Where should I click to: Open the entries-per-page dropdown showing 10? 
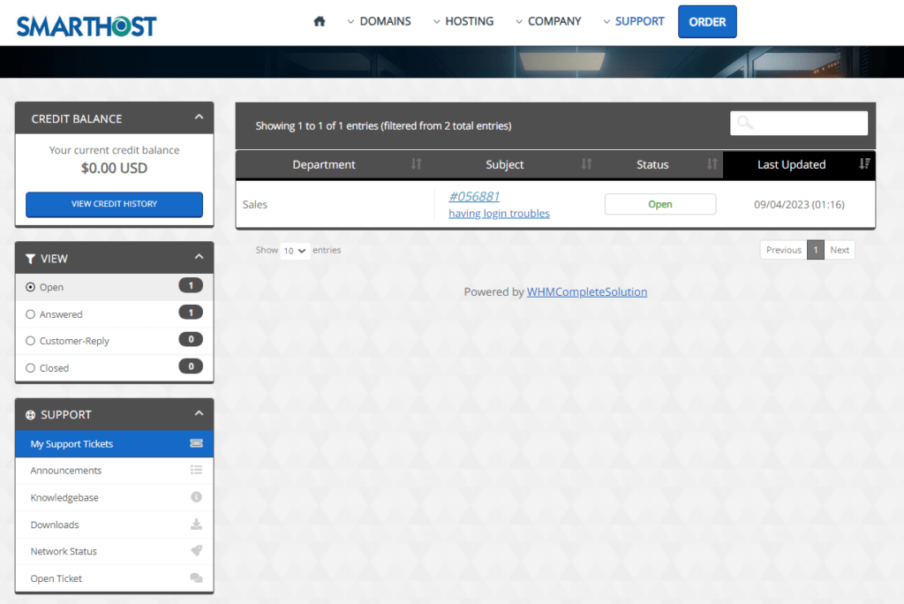(295, 251)
